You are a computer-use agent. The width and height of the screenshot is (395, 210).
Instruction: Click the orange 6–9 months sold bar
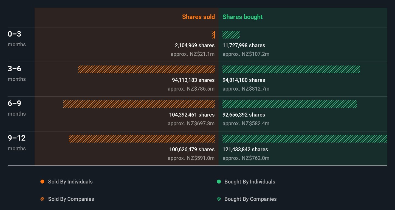[x=139, y=104]
